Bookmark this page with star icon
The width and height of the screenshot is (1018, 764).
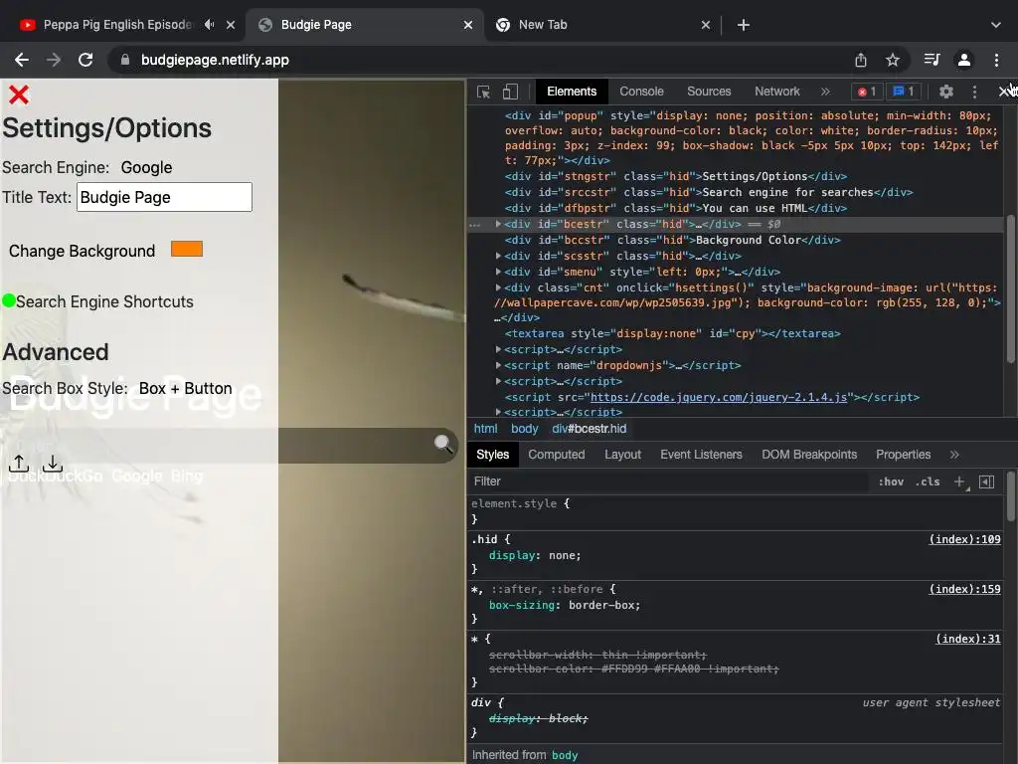(893, 60)
